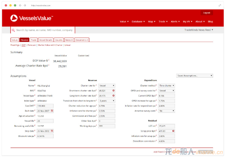
Task: Open the Vessel Details tab
Action: pyautogui.click(x=46, y=40)
